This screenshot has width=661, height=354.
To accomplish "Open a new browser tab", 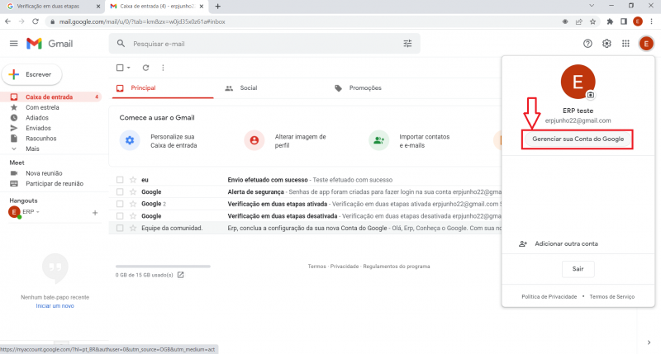I will point(217,7).
